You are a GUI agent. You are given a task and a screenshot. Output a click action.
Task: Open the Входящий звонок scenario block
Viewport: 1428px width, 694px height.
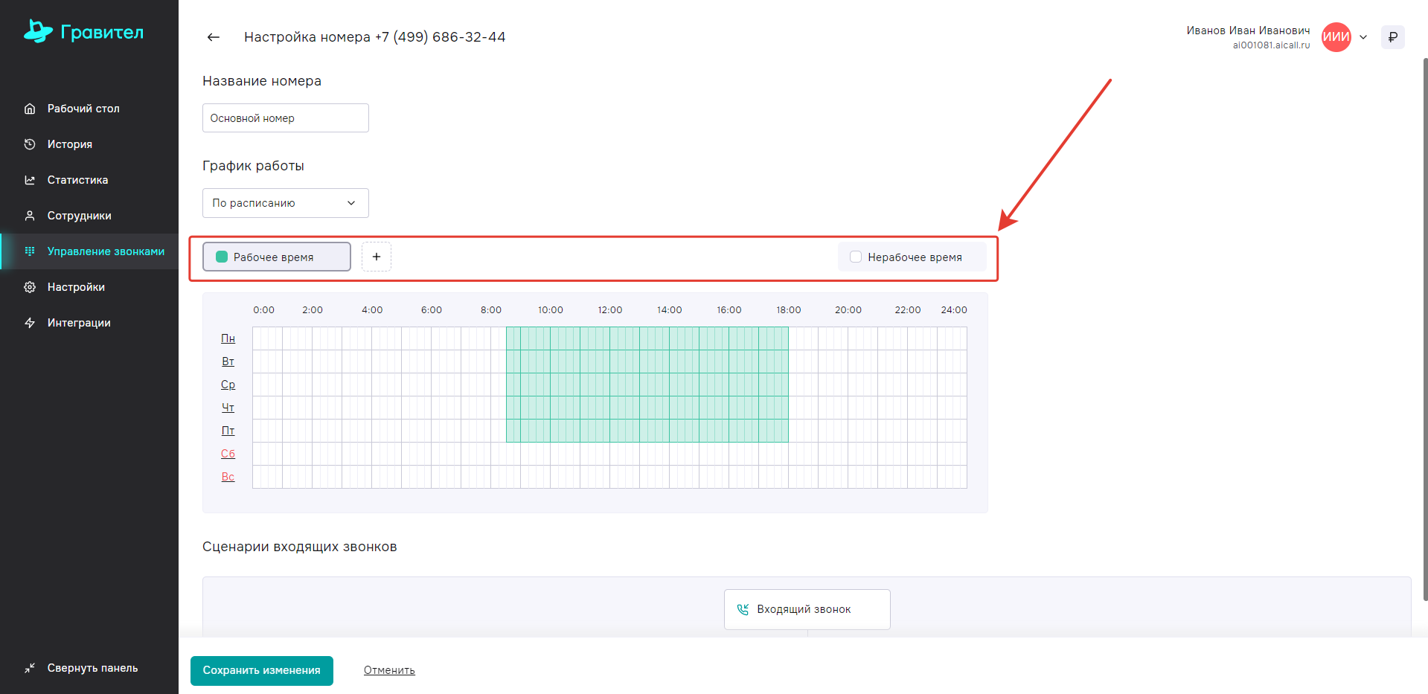coord(807,609)
